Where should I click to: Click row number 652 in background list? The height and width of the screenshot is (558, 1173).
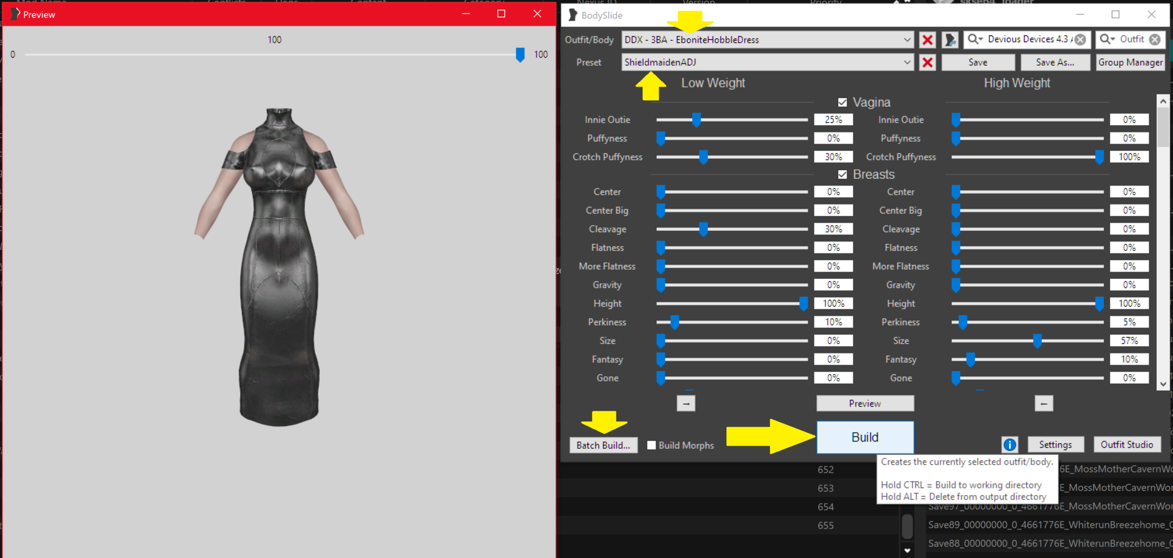coord(825,470)
